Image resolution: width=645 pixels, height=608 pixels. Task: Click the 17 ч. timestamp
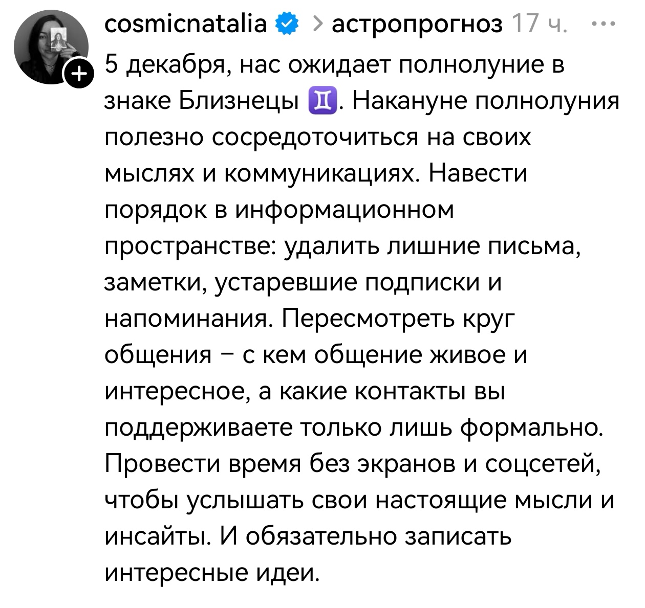[x=540, y=23]
